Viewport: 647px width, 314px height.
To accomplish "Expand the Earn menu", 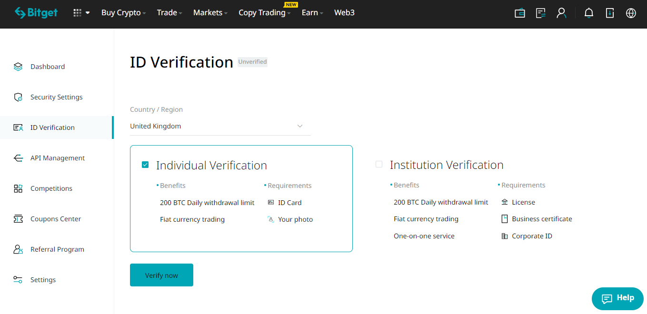I will click(312, 13).
